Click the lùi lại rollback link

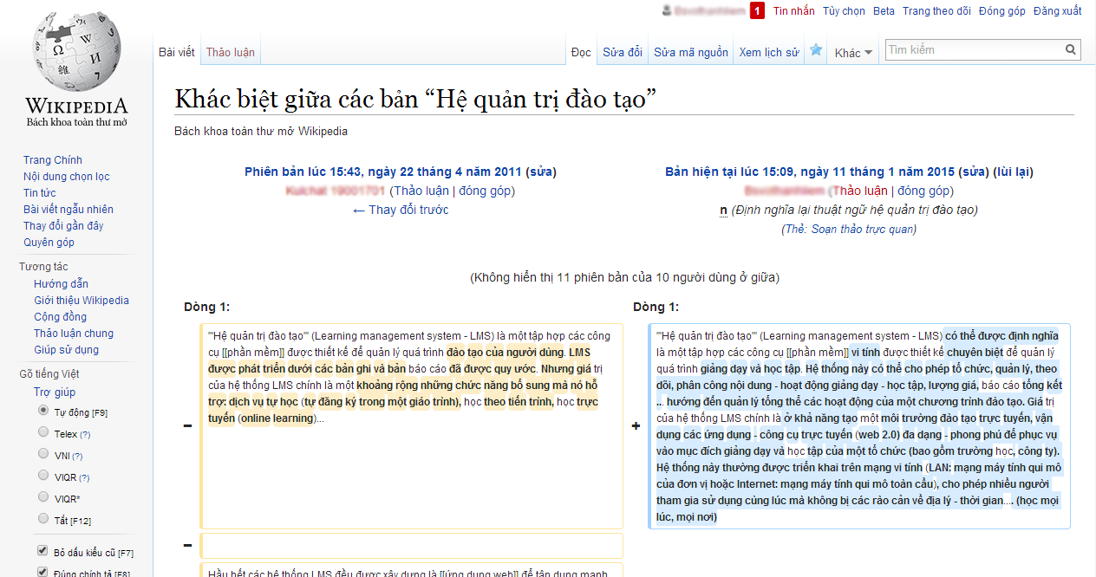coord(1014,172)
